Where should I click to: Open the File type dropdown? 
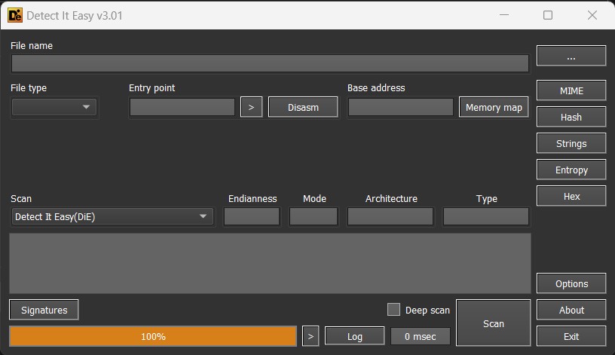pyautogui.click(x=54, y=107)
